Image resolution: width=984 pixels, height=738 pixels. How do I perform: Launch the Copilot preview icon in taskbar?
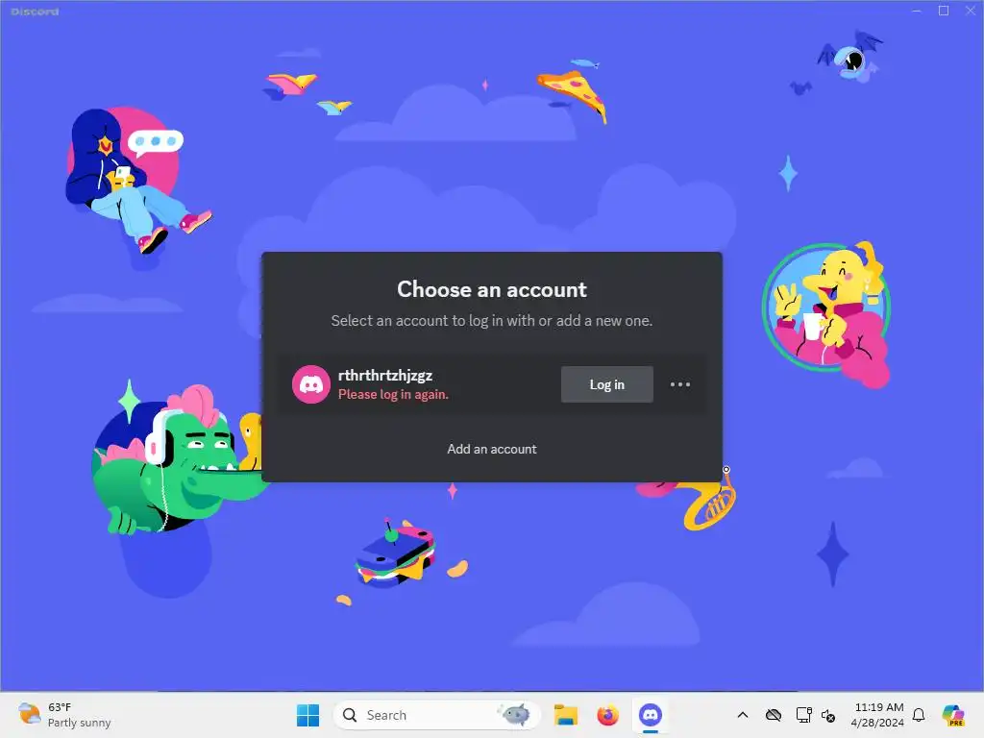(953, 715)
